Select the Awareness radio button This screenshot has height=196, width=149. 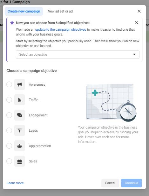coord(9,84)
